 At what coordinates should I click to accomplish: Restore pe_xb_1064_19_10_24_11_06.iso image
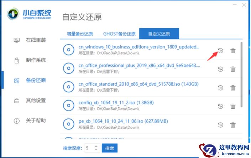click(220, 125)
